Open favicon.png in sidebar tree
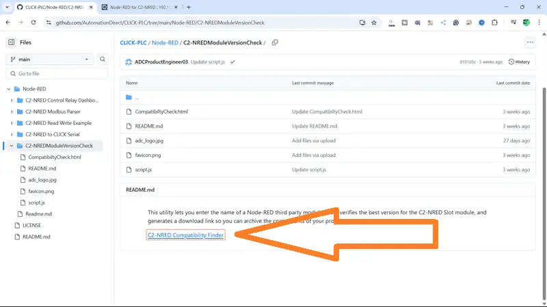Image resolution: width=547 pixels, height=307 pixels. (41, 191)
